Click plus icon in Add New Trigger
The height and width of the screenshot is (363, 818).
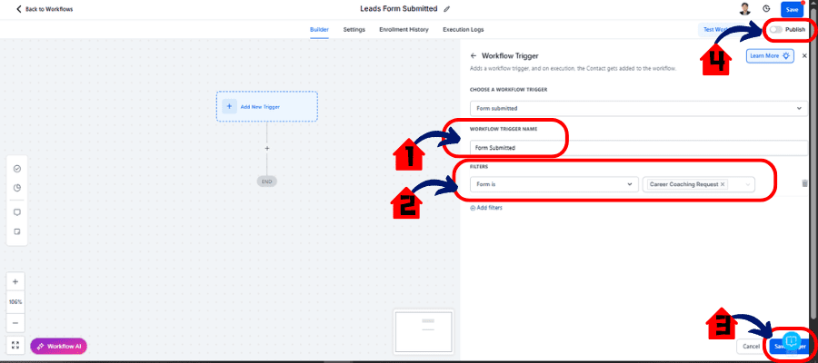click(x=229, y=106)
